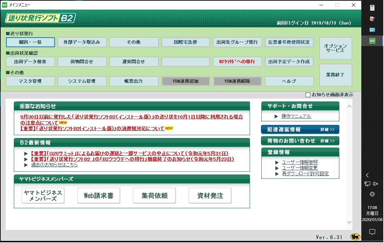Screen dimensions: 384x243
Task: Open the notification center icon
Action: pyautogui.click(x=372, y=232)
